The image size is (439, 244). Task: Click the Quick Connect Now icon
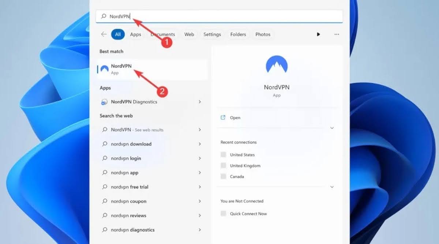(x=223, y=214)
